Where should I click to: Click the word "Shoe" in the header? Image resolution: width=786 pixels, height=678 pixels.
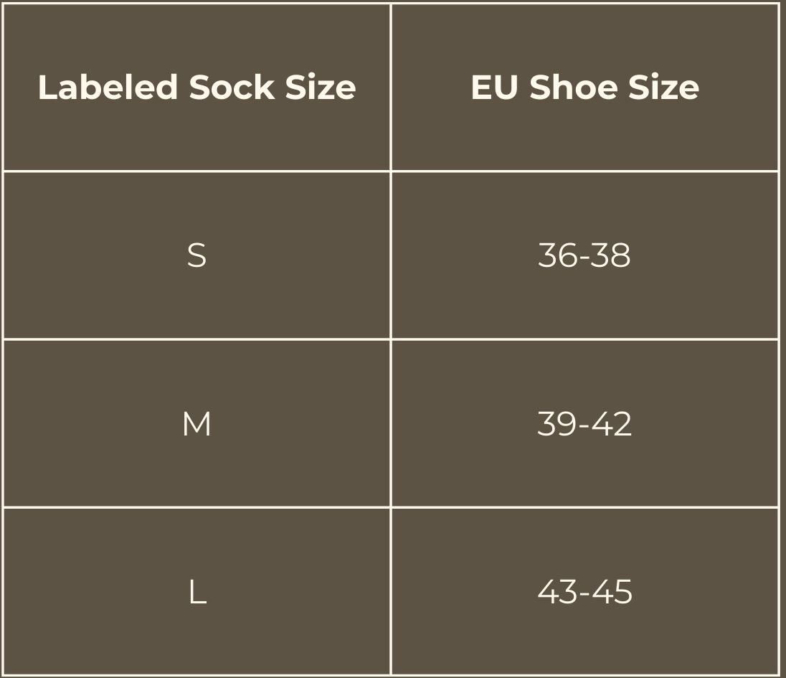point(574,88)
